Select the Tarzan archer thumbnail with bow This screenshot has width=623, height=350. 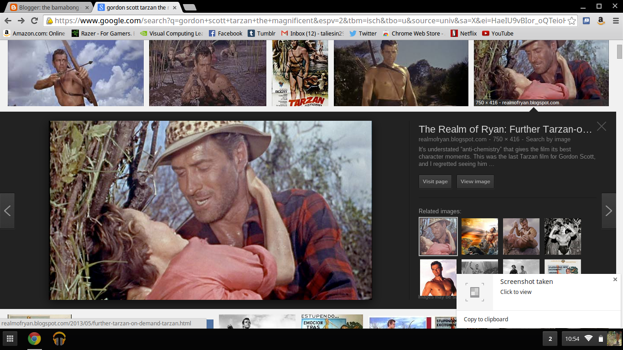tap(76, 73)
